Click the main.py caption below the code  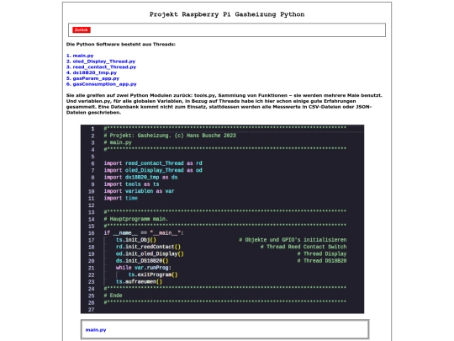point(96,330)
